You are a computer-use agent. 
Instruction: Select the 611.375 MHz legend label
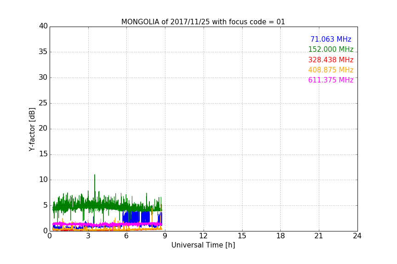(331, 80)
